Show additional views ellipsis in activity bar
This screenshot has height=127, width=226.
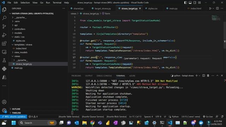tap(4, 86)
